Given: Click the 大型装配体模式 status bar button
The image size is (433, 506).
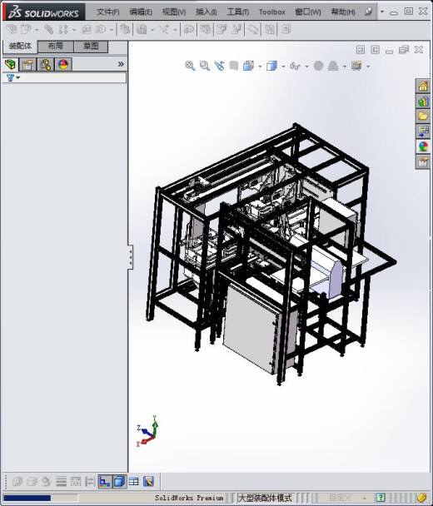Looking at the screenshot, I should coord(265,498).
